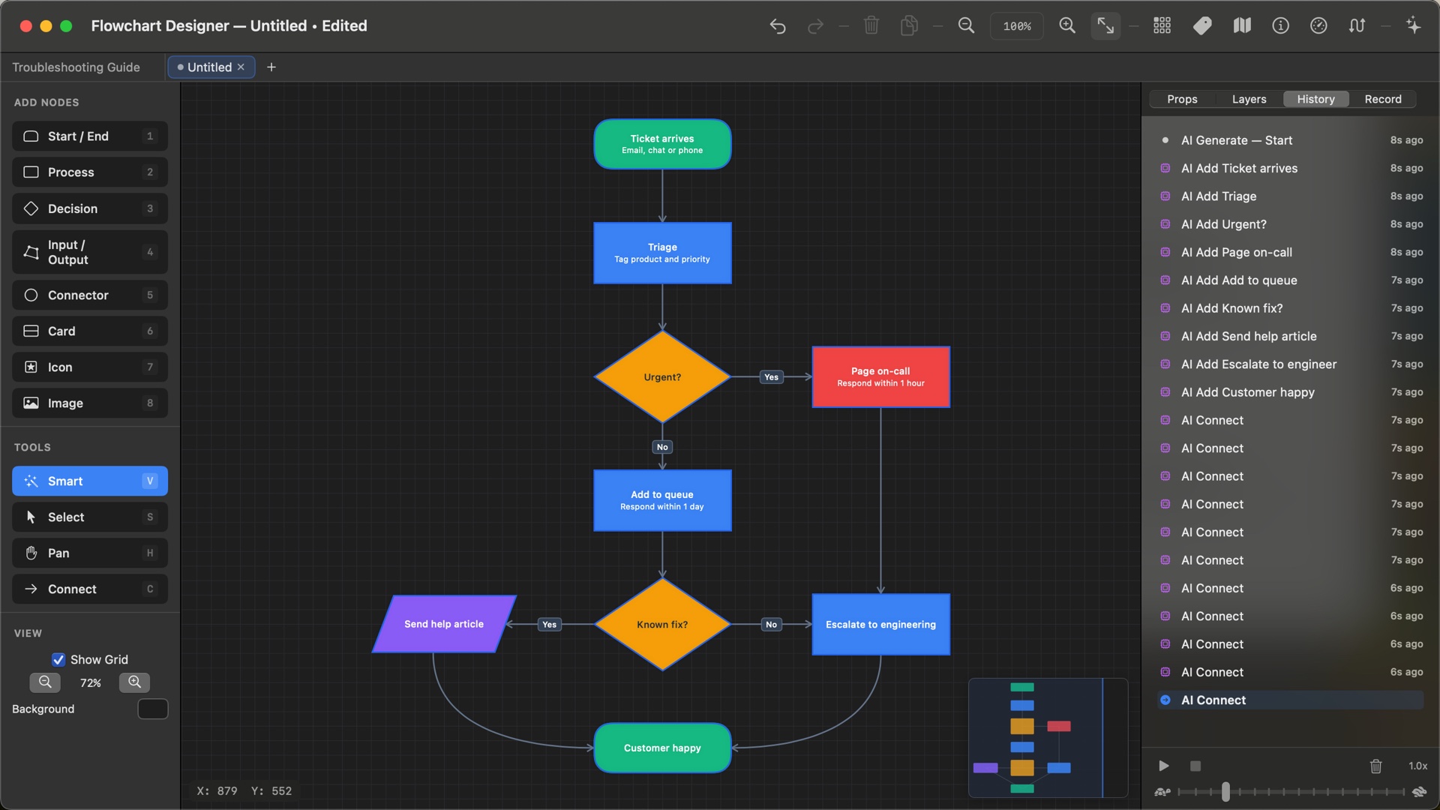The image size is (1440, 810).
Task: Add a new document tab
Action: (x=271, y=67)
